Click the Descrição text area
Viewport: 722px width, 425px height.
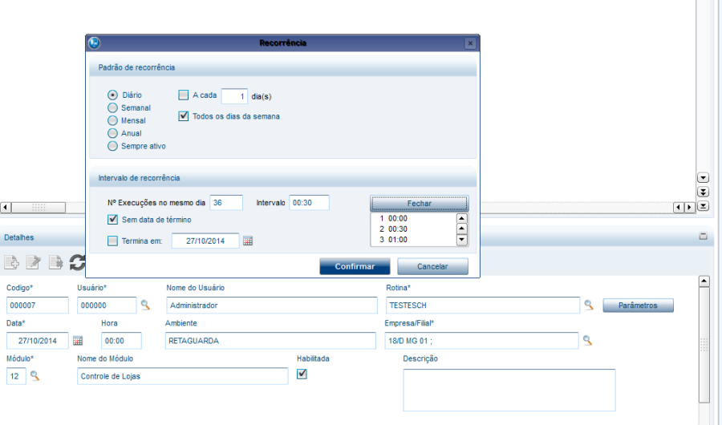coord(509,390)
